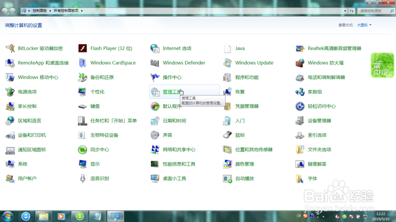Open the 轻松访问中心 icon
This screenshot has width=396, height=222.
pyautogui.click(x=300, y=106)
